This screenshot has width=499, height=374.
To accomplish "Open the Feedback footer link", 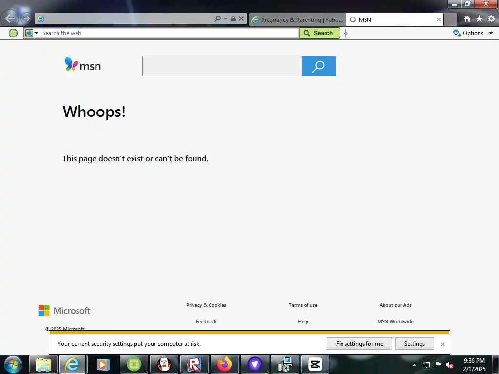I will click(x=206, y=321).
